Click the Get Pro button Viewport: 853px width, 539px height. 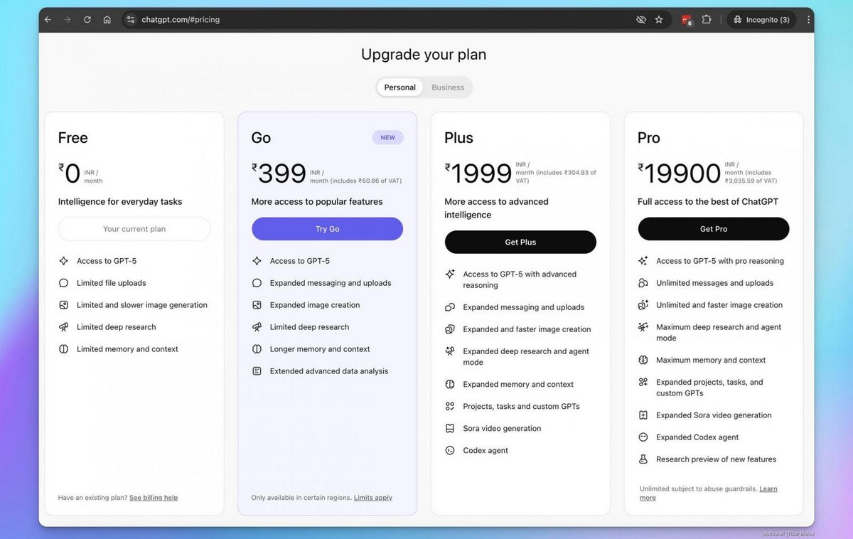tap(714, 229)
